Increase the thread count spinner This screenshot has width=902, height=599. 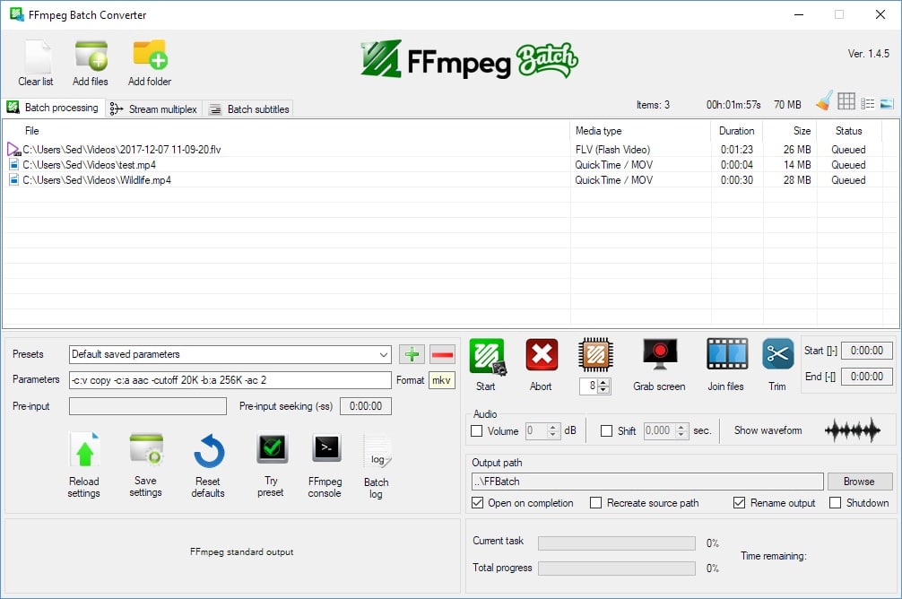tap(603, 383)
